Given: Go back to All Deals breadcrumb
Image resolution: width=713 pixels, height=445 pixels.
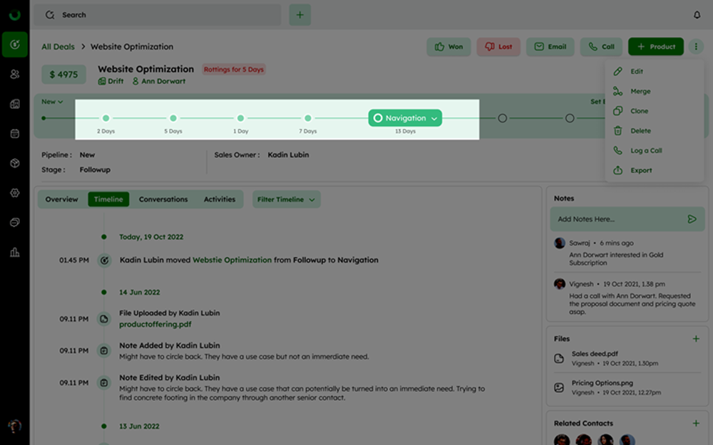Looking at the screenshot, I should tap(58, 47).
